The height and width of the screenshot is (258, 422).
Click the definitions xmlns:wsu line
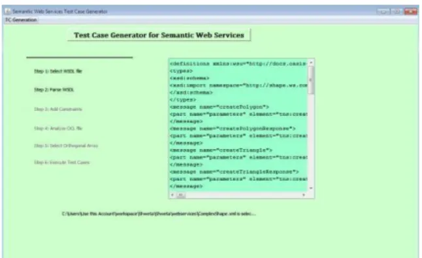coord(238,64)
